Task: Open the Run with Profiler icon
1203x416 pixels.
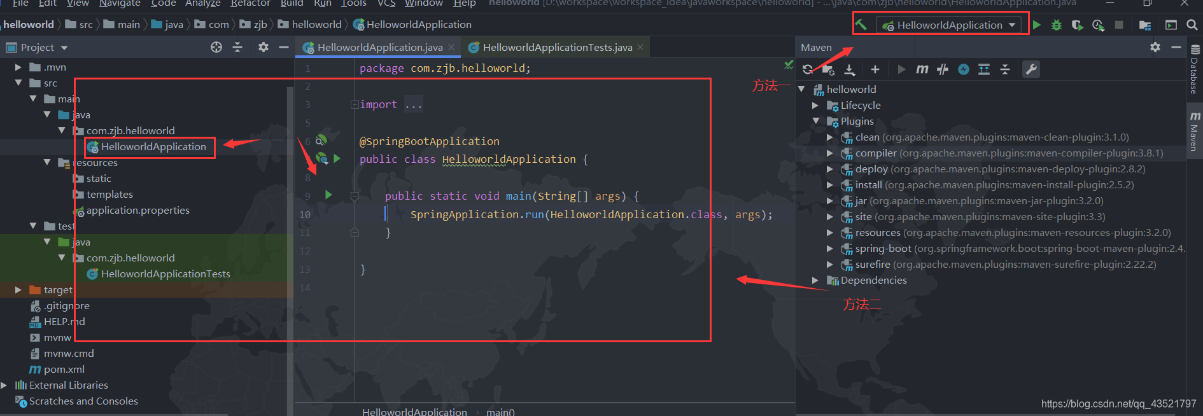Action: pos(1098,25)
